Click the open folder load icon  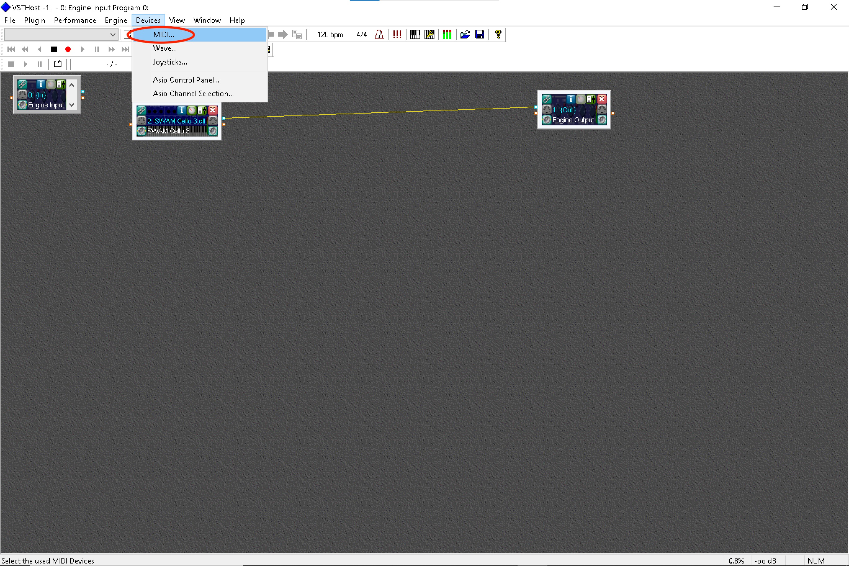465,35
